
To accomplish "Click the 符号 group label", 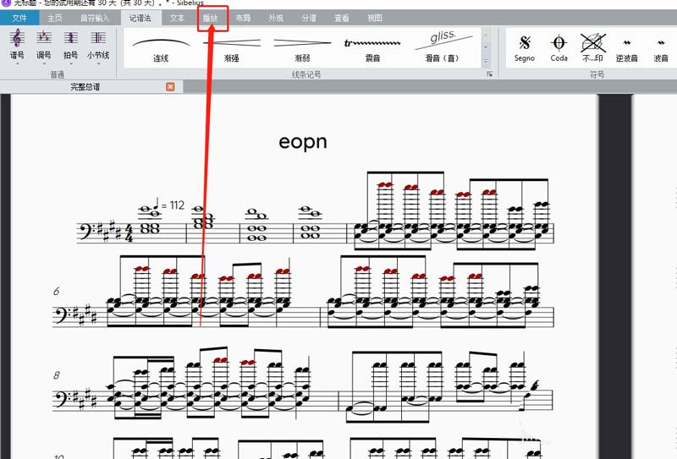I will pos(597,74).
